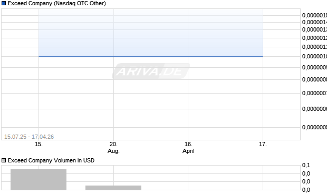The image size is (327, 195).
Task: Click the '20. Aug.' x-axis label
Action: click(x=113, y=148)
